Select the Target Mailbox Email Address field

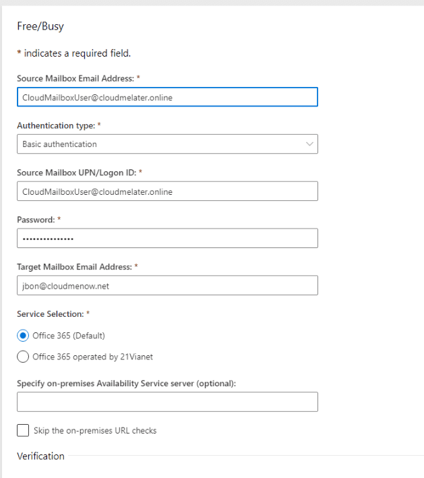166,286
